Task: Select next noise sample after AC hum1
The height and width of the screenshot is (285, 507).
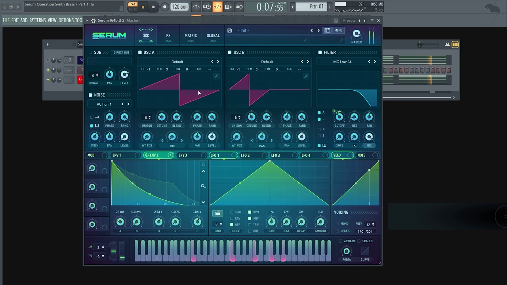Action: (128, 104)
